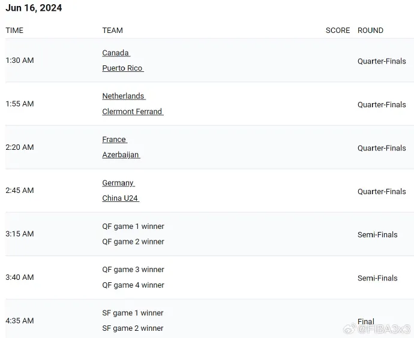Click the TEAM column header
The width and height of the screenshot is (414, 338).
(x=112, y=30)
